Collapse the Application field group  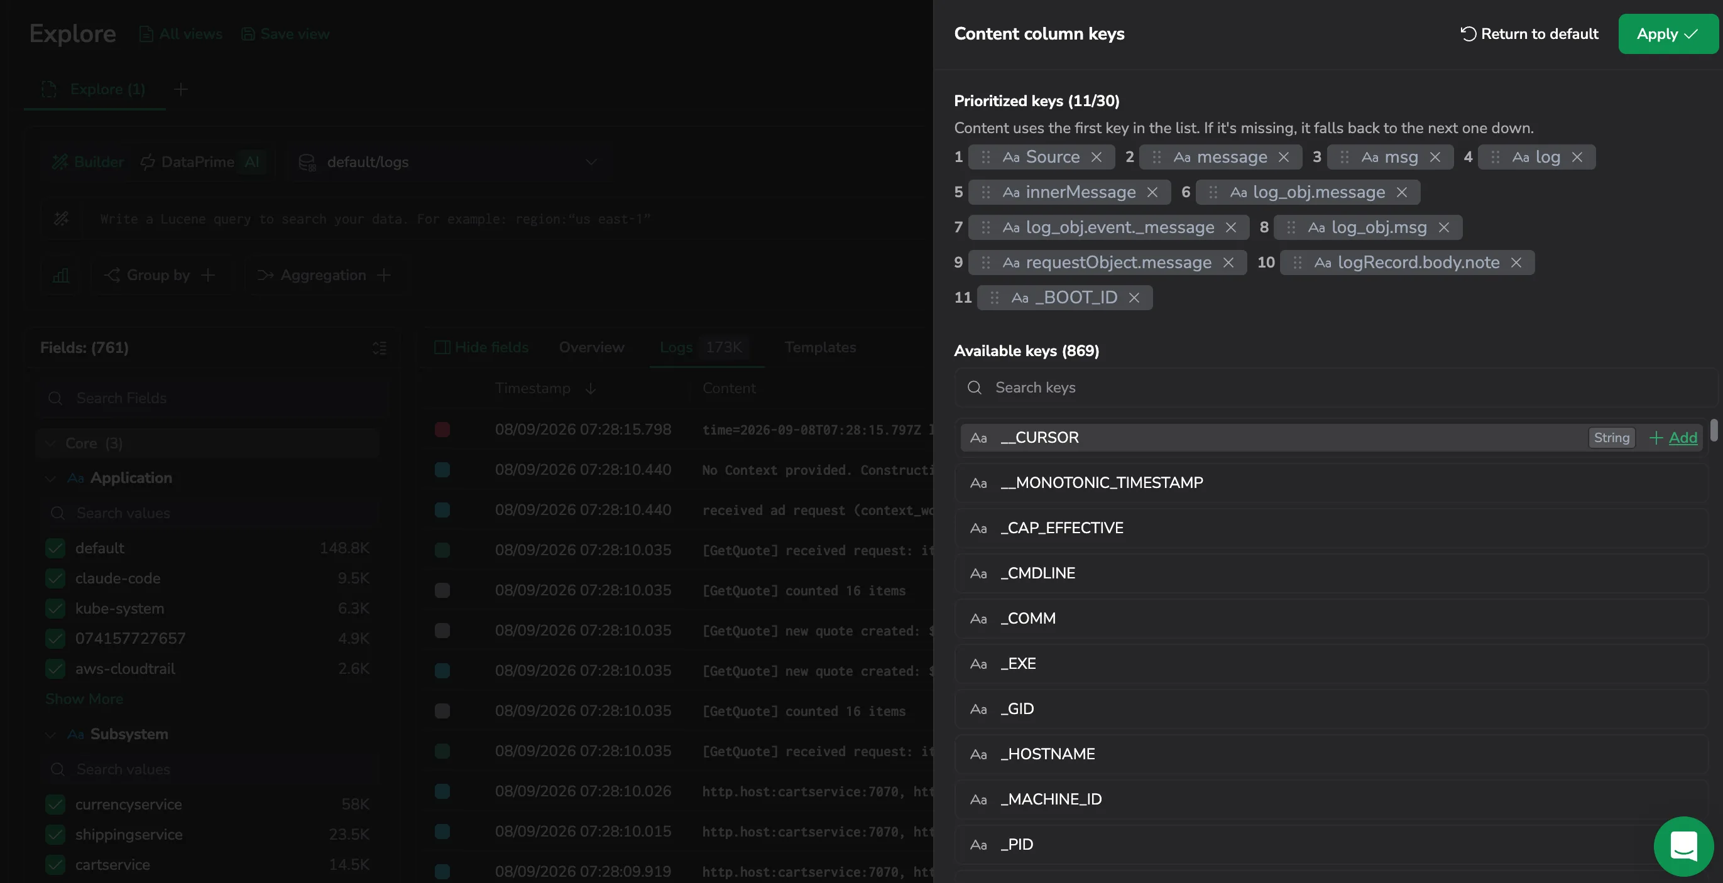point(50,479)
